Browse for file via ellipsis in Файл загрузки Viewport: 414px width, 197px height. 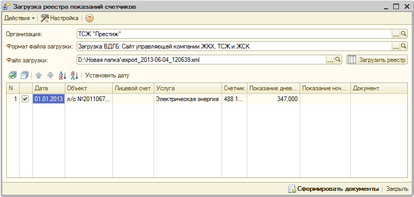[x=330, y=60]
